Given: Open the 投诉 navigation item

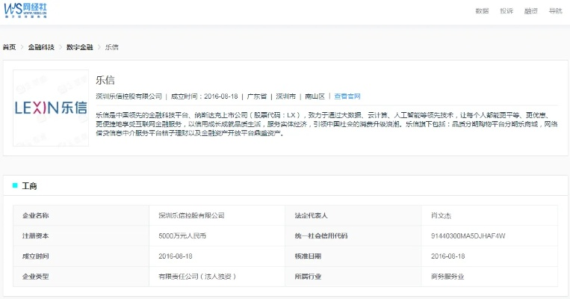Looking at the screenshot, I should (507, 11).
